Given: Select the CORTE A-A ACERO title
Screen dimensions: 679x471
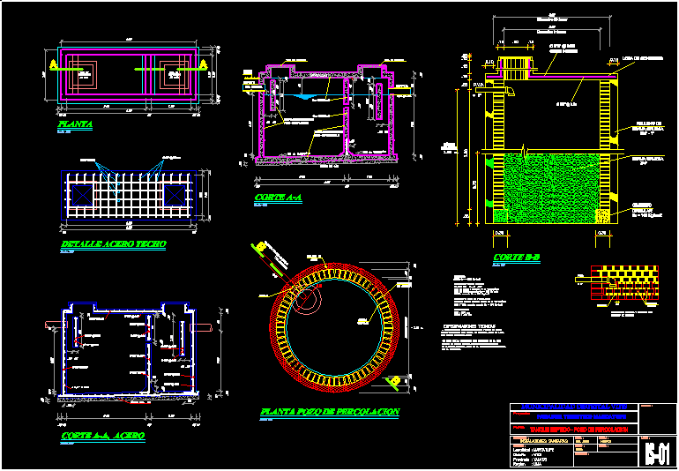Looking at the screenshot, I should 103,436.
